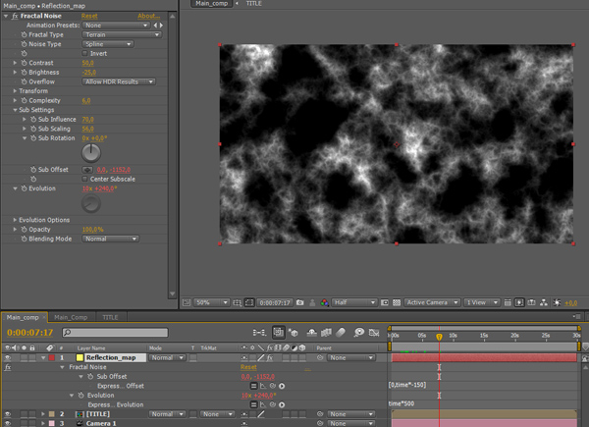Collapse the Sub Settings group

tap(15, 110)
